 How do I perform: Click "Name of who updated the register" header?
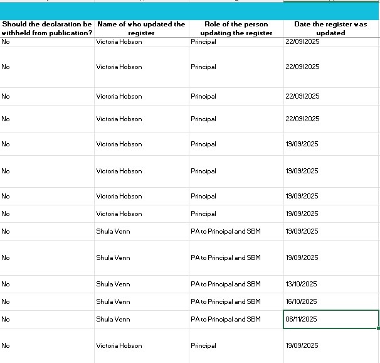click(141, 28)
